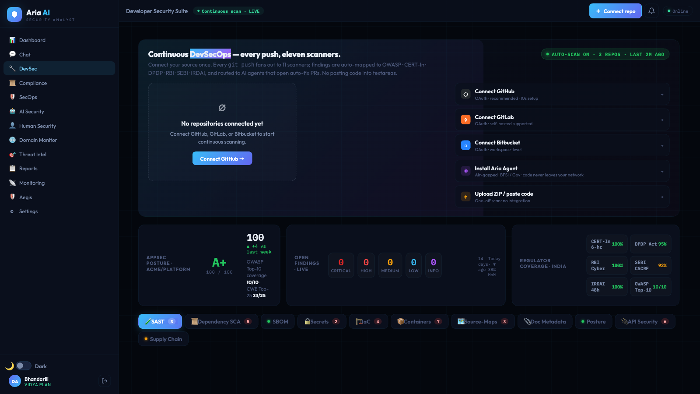
Task: Click the Compliance scroll icon
Action: [x=12, y=83]
